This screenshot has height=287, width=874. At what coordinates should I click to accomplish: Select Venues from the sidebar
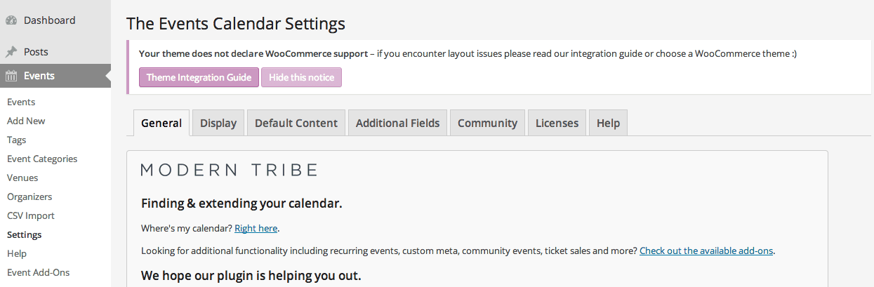click(22, 178)
